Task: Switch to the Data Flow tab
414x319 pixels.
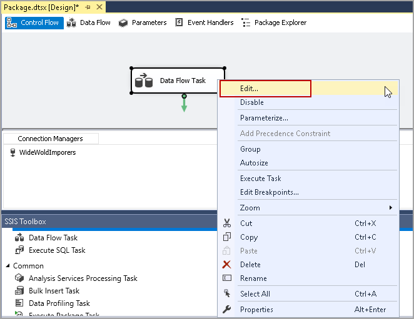Action: [x=89, y=22]
